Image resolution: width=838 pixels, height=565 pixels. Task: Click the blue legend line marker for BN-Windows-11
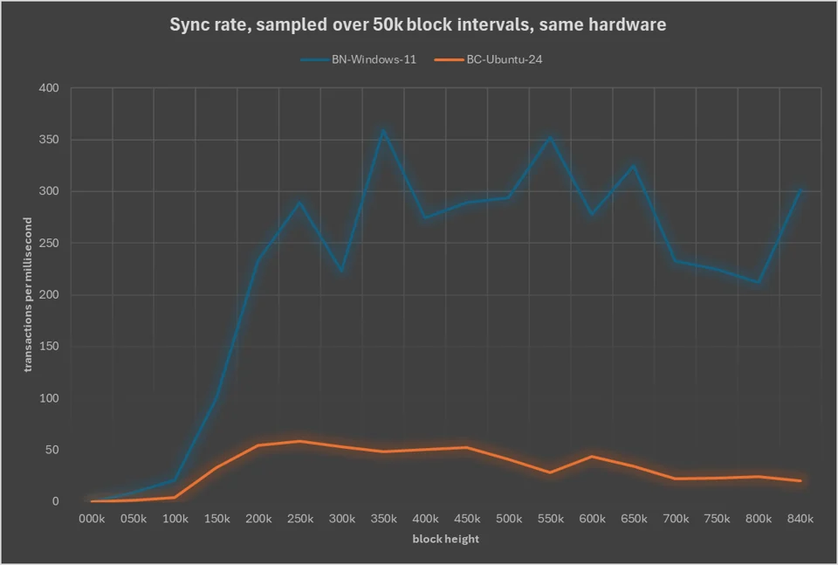click(315, 60)
